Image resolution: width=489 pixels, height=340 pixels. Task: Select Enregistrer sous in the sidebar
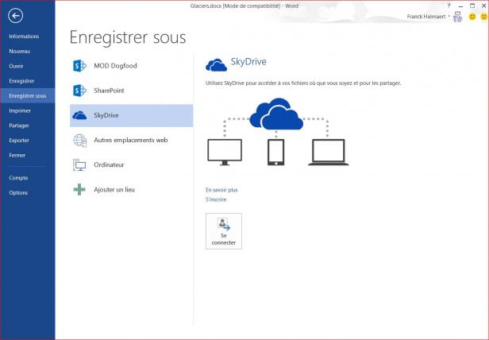(x=28, y=96)
